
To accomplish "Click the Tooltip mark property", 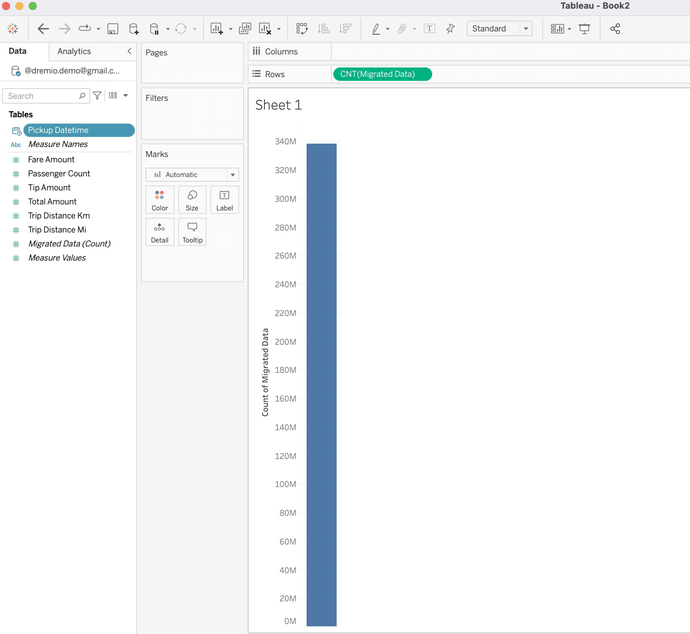I will tap(192, 232).
